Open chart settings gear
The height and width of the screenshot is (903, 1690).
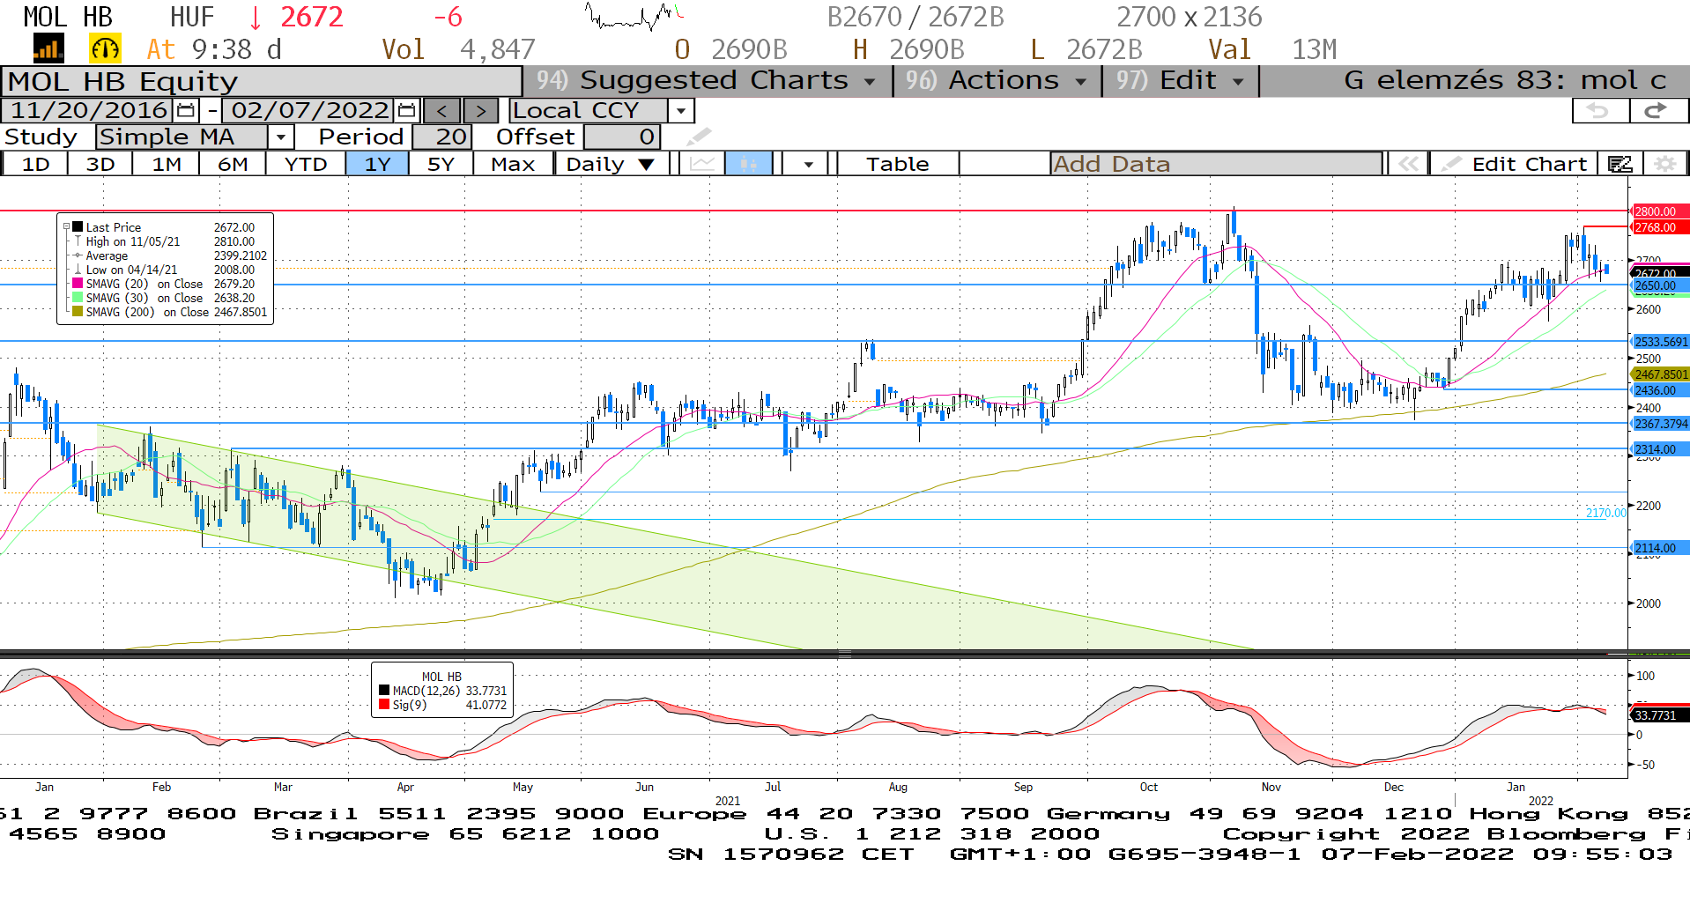pyautogui.click(x=1664, y=164)
